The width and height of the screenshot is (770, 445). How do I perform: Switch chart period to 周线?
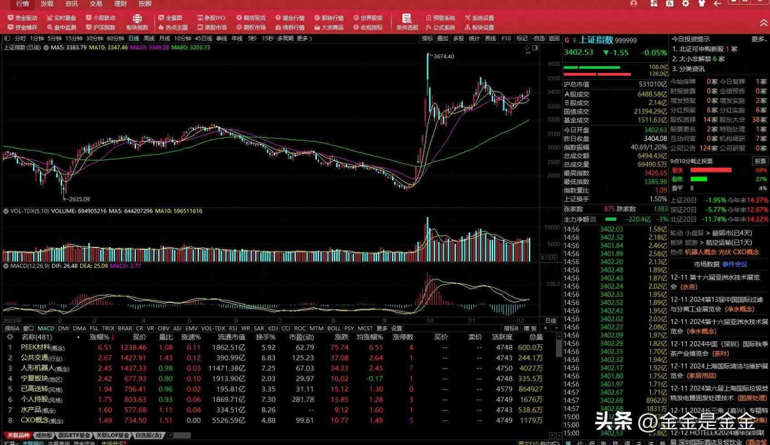click(x=149, y=39)
